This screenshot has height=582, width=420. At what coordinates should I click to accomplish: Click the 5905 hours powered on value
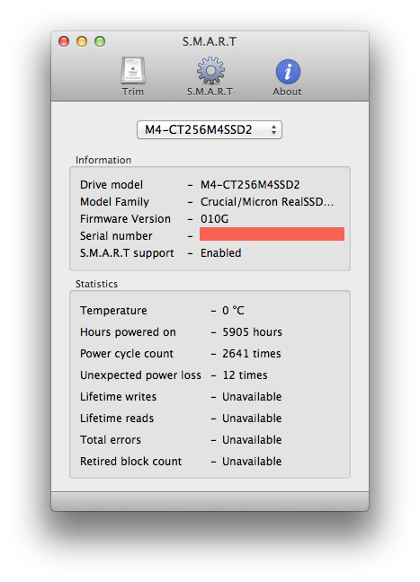point(252,331)
